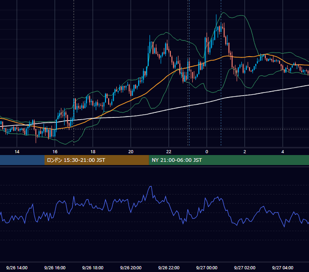
Task: Click the hour label 2 on price chart axis
Action: pyautogui.click(x=245, y=152)
